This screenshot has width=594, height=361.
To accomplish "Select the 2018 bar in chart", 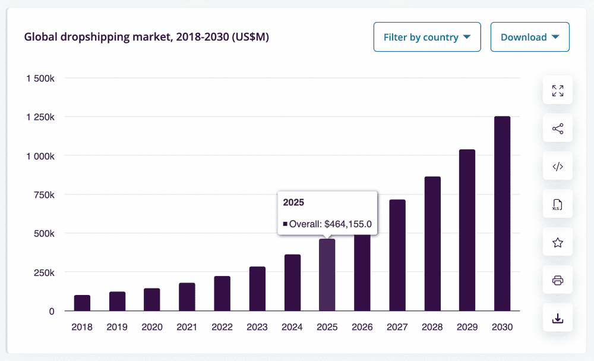I will pos(82,303).
